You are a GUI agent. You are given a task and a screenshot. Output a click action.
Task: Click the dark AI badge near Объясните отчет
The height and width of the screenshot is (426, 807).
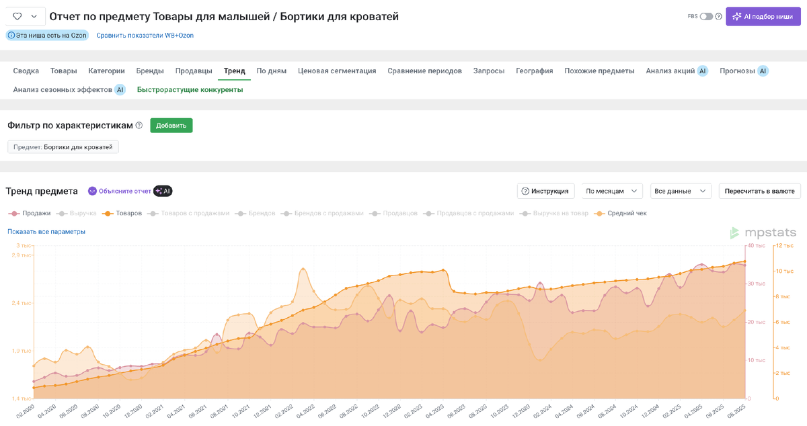[163, 191]
